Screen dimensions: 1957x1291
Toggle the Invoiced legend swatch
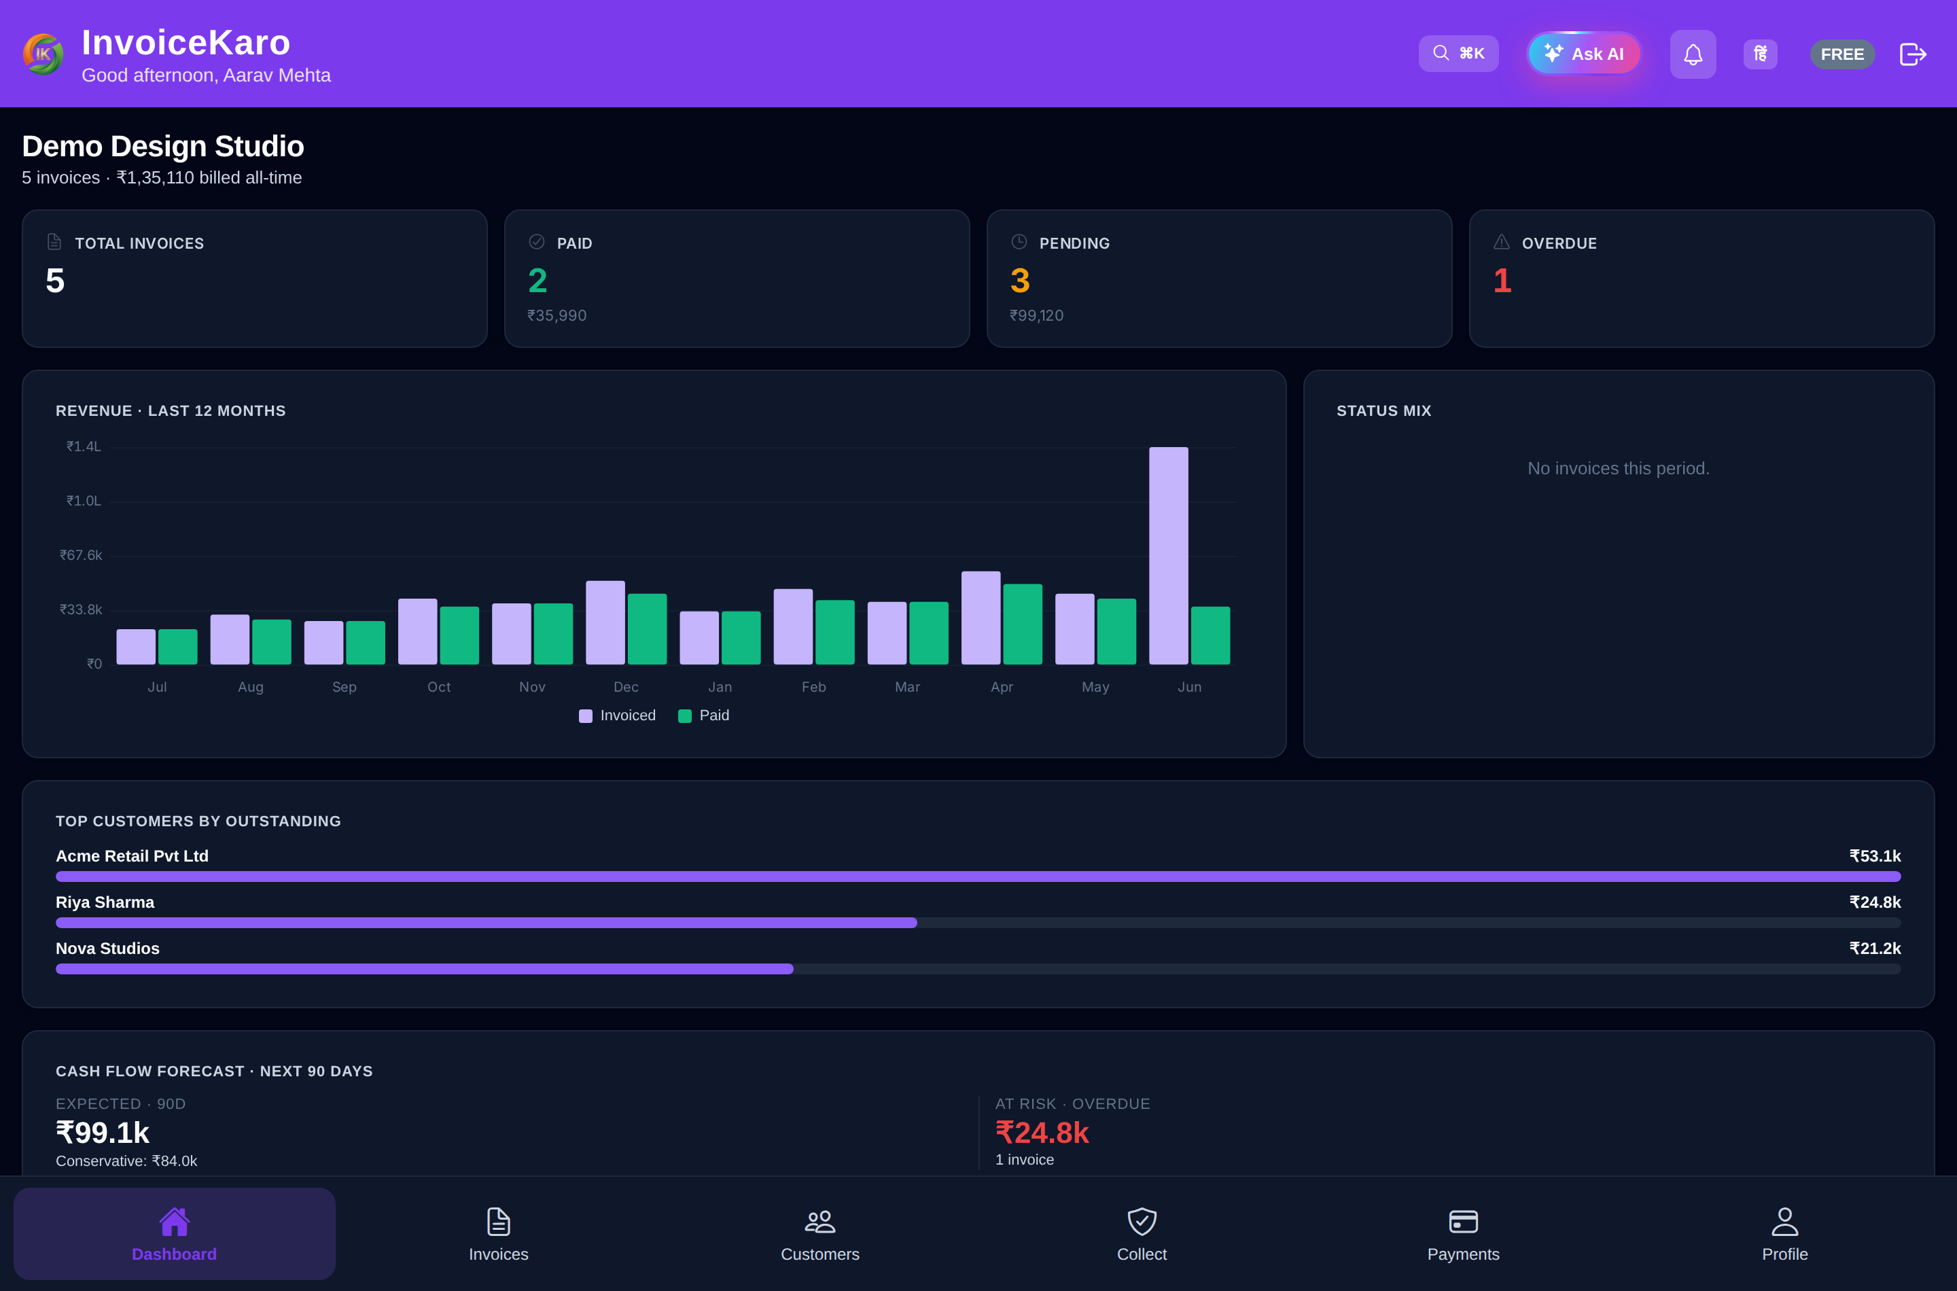pyautogui.click(x=585, y=716)
